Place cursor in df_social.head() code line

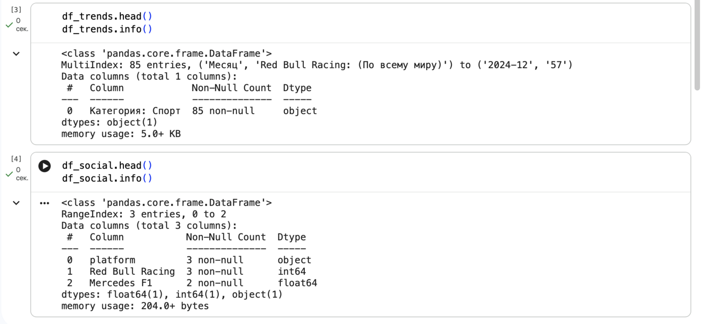click(x=107, y=166)
